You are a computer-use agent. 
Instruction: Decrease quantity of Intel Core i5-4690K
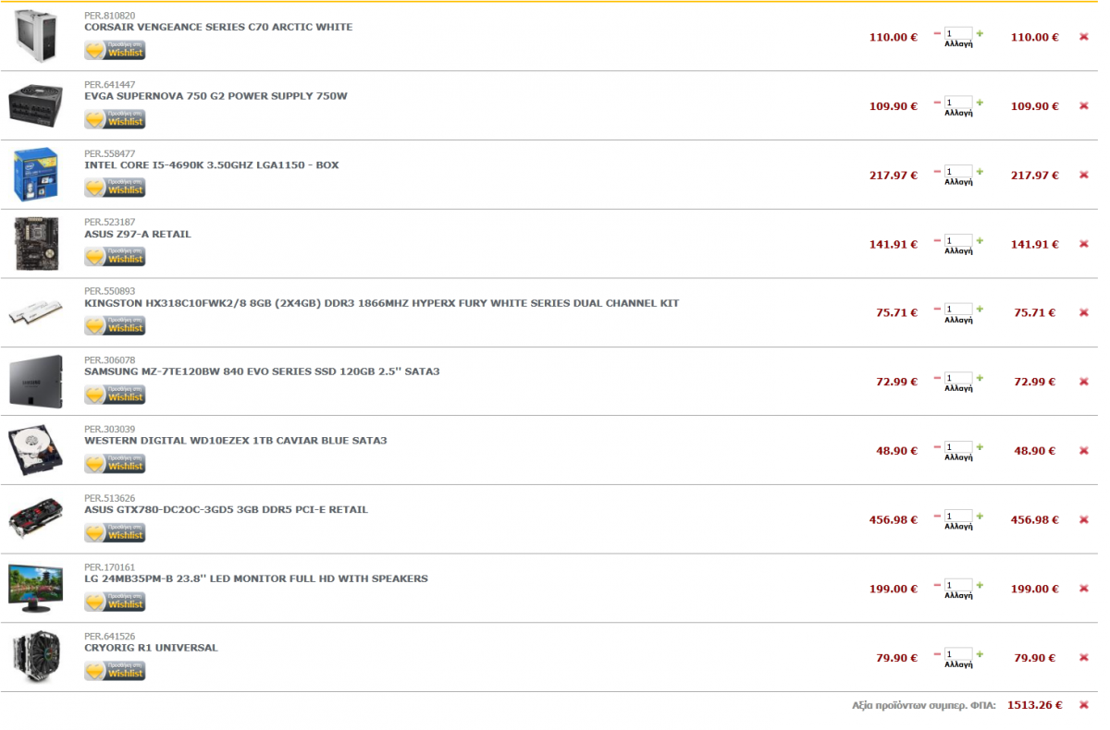[x=937, y=171]
